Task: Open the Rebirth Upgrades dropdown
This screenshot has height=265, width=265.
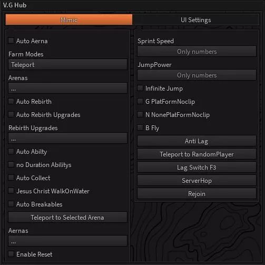Action: 67,138
